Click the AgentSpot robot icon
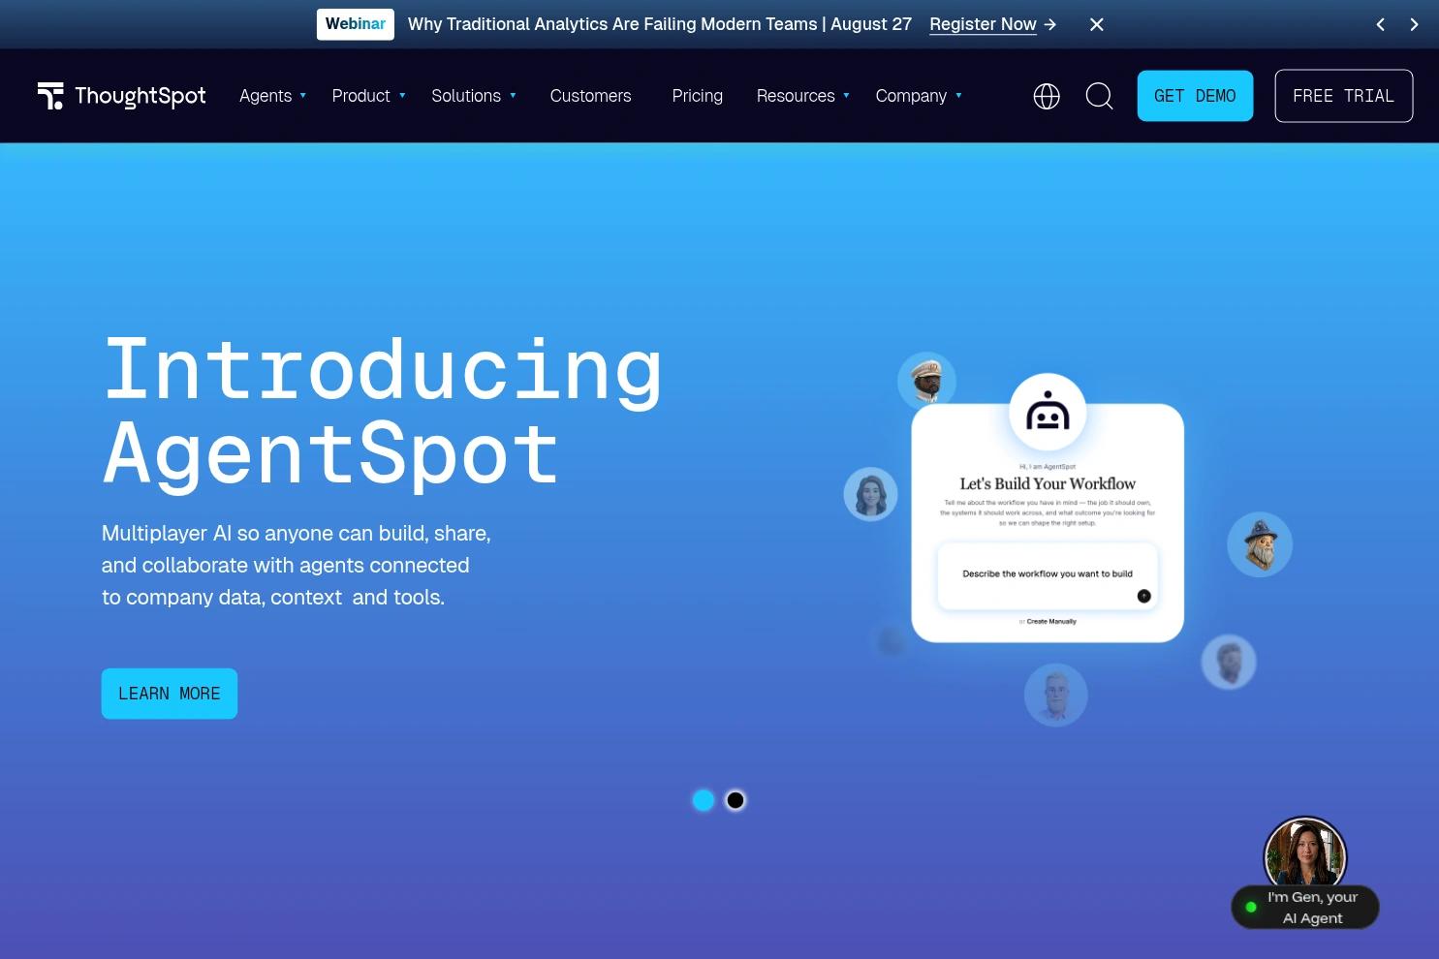The height and width of the screenshot is (959, 1439). [1048, 412]
